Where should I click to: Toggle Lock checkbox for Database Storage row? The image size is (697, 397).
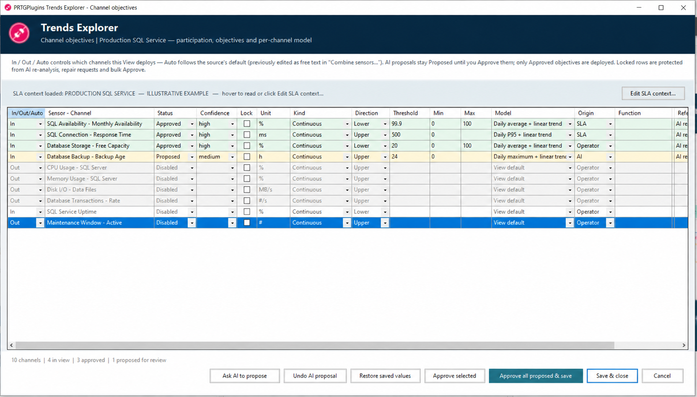(x=247, y=146)
